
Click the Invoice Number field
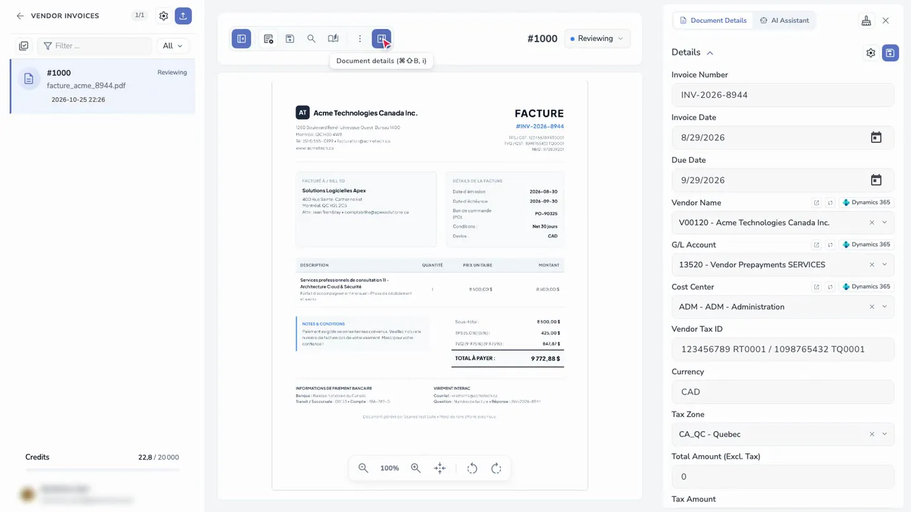point(783,95)
